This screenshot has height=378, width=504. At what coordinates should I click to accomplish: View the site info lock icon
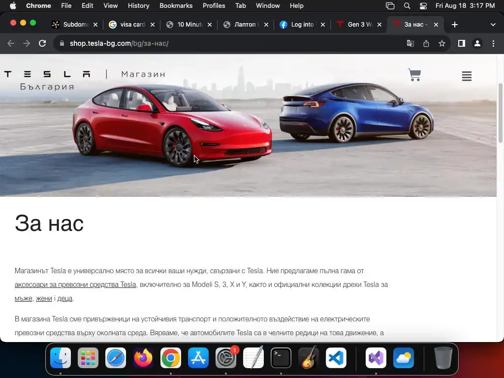click(x=63, y=43)
